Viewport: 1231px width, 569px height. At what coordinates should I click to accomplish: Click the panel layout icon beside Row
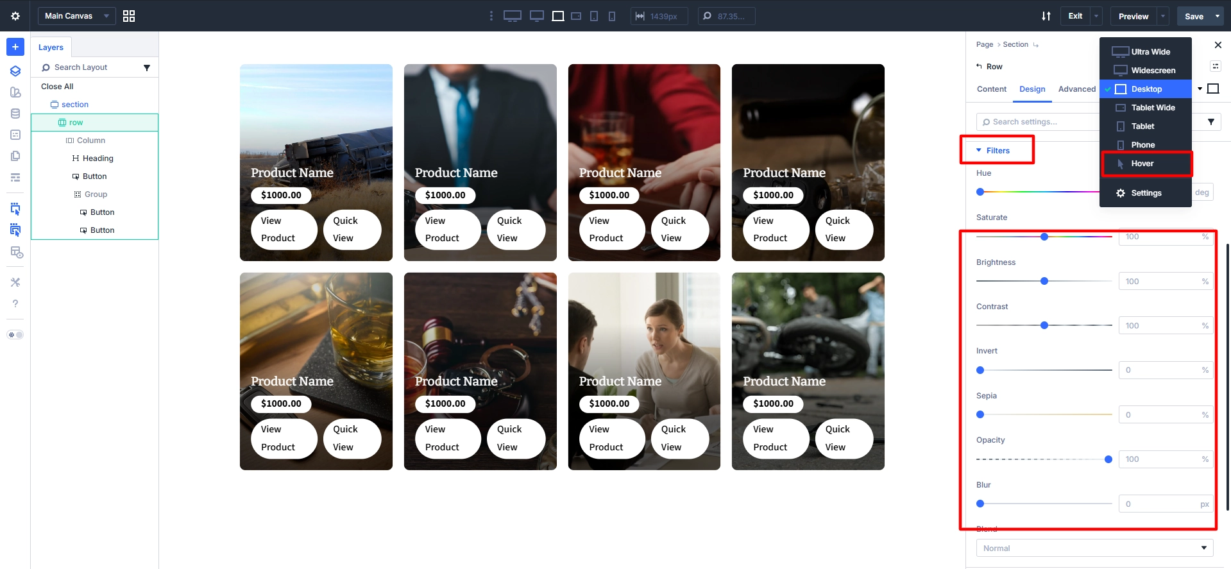click(1216, 66)
